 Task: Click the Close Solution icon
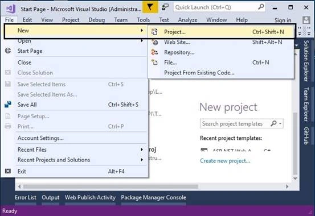8,72
